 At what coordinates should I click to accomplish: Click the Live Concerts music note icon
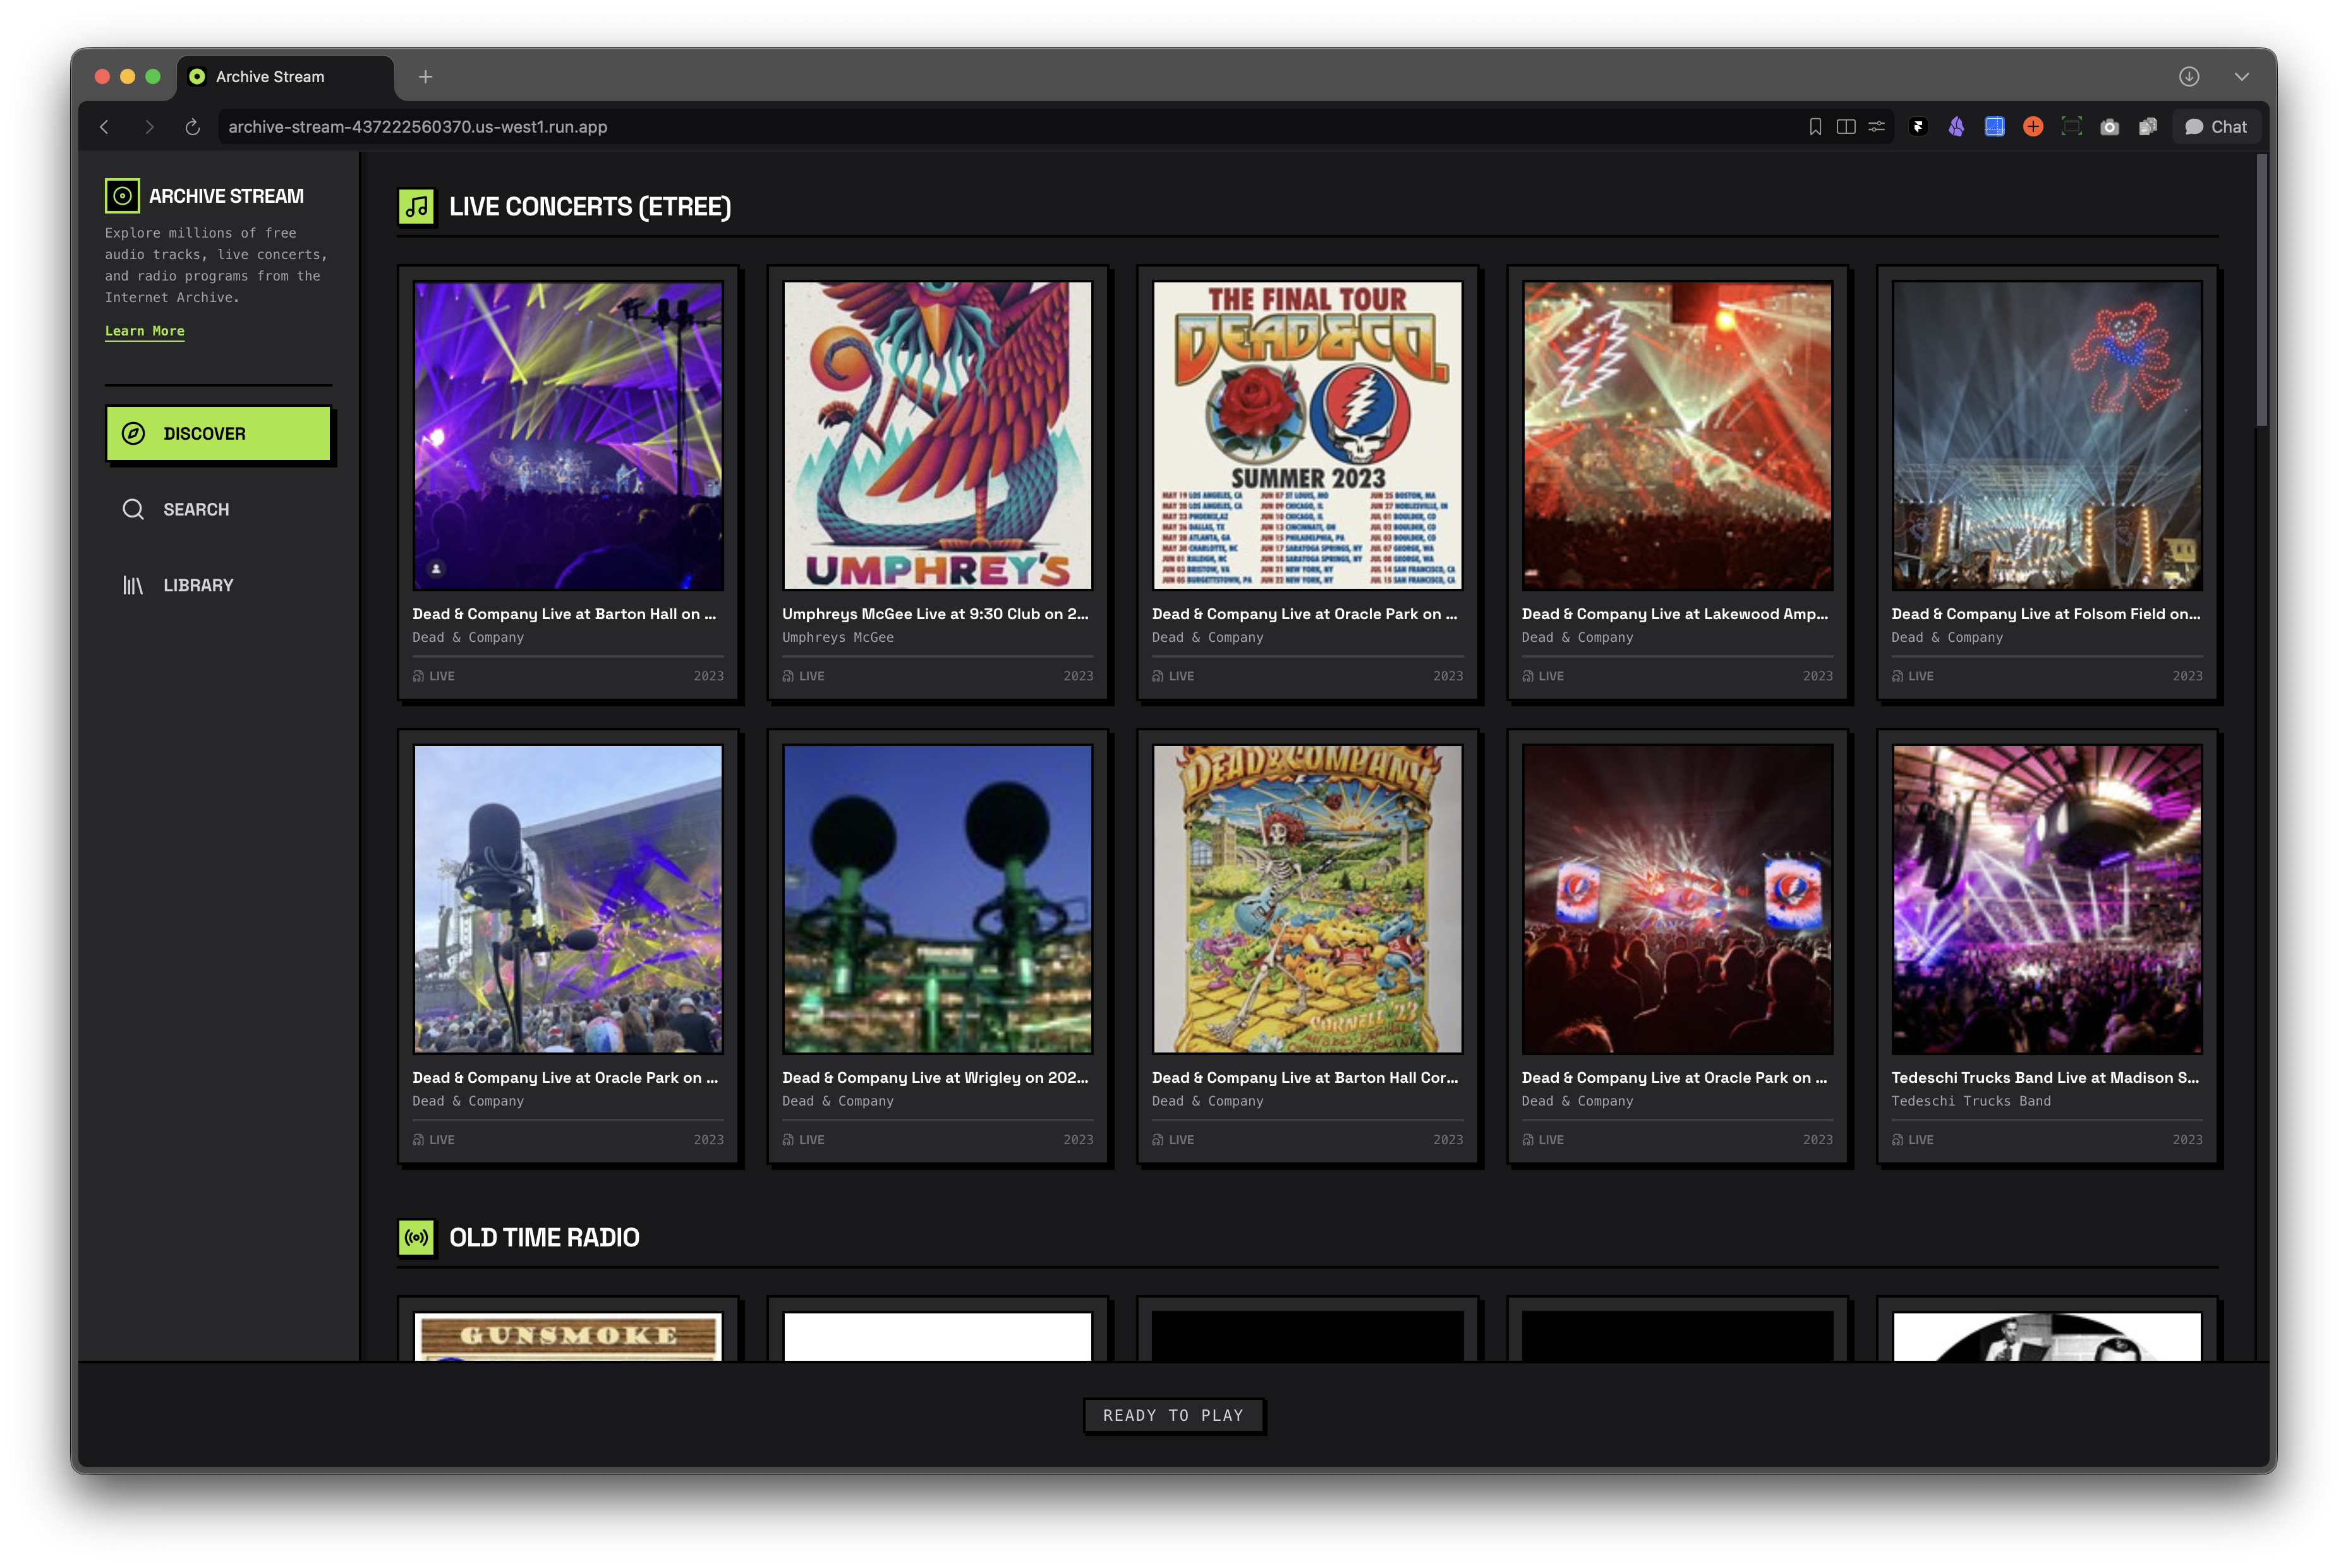point(417,207)
